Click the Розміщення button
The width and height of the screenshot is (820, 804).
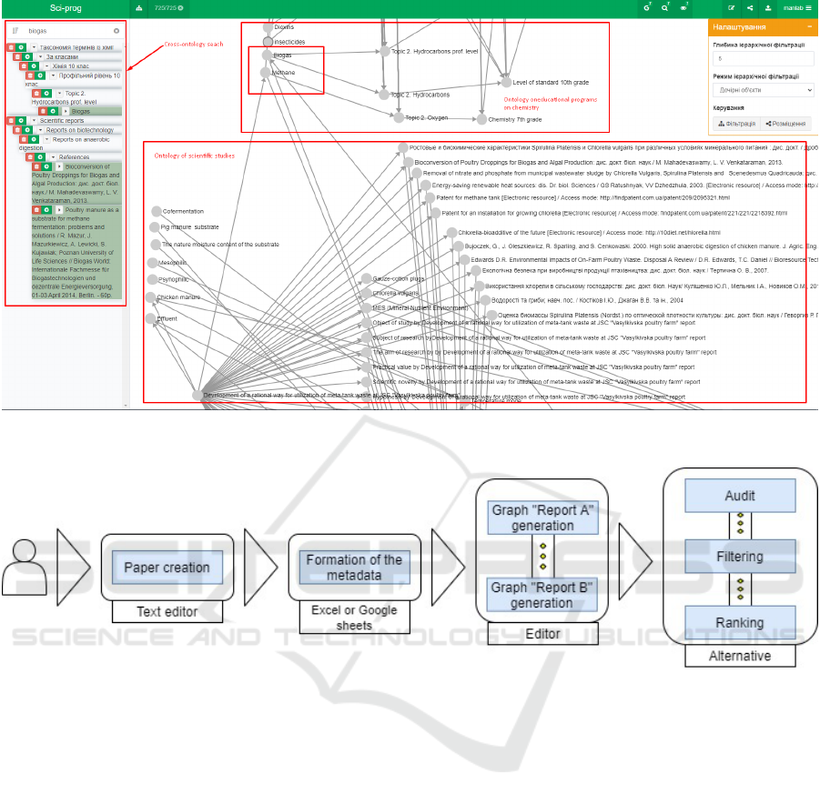[785, 124]
